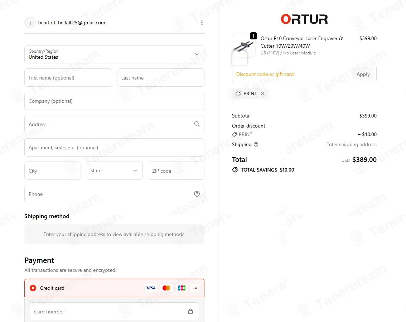
Task: Click the Ortur F10 Conveyor Laser Engraver title
Action: pyautogui.click(x=302, y=42)
